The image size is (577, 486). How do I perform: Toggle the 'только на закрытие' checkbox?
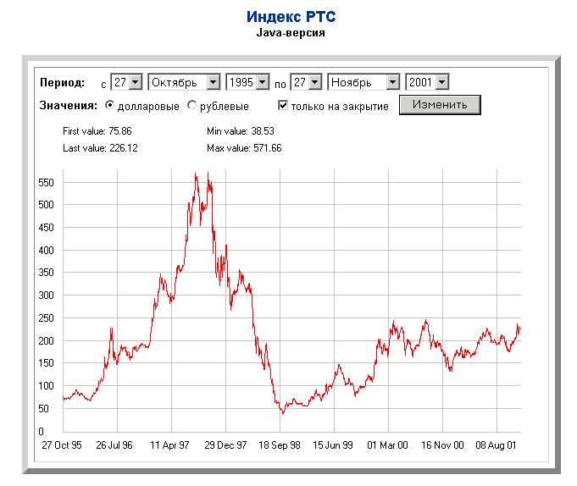click(283, 106)
